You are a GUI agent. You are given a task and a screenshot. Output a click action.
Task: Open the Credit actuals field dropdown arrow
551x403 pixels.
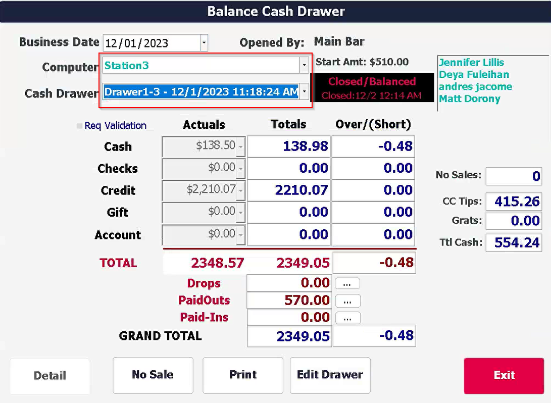[241, 190]
